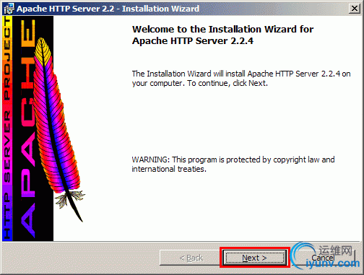The height and width of the screenshot is (275, 364).
Task: Click the copyright WARNING text
Action: point(233,164)
